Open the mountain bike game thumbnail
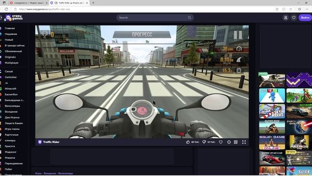 tap(299, 96)
